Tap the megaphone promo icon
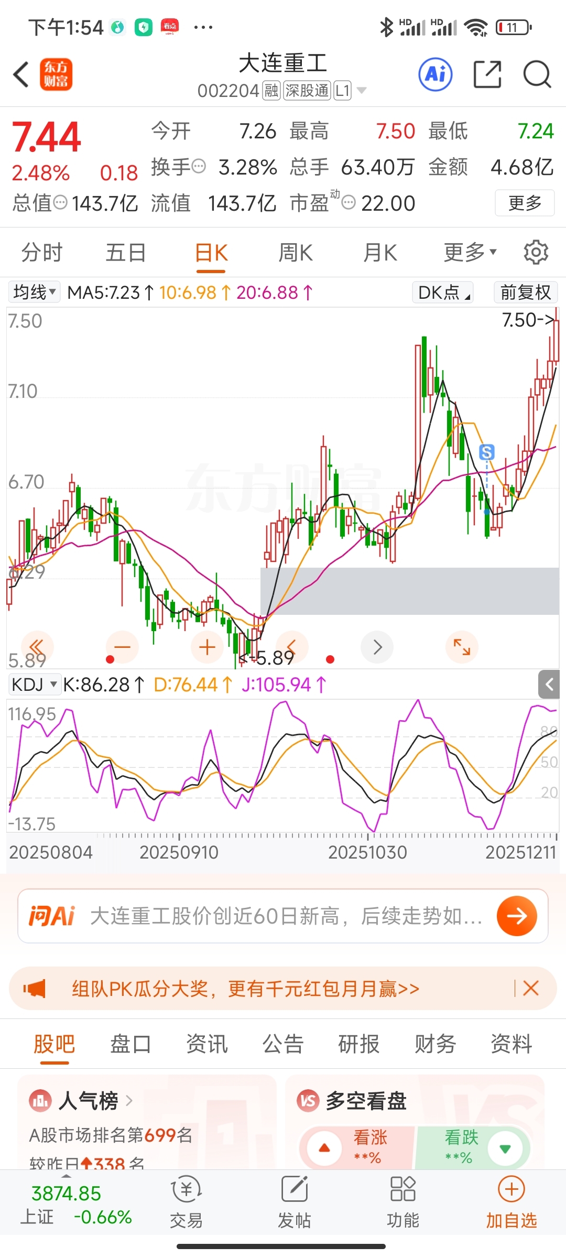The image size is (566, 1258). (x=35, y=989)
